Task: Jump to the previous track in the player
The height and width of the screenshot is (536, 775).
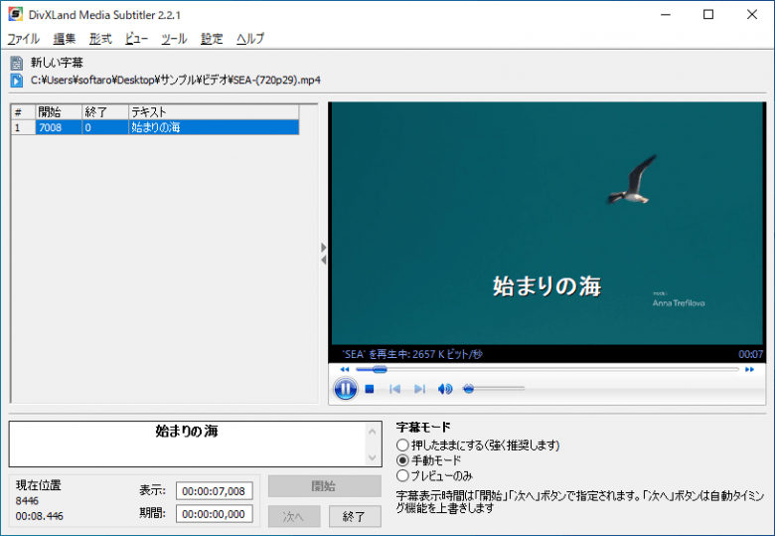Action: (394, 389)
